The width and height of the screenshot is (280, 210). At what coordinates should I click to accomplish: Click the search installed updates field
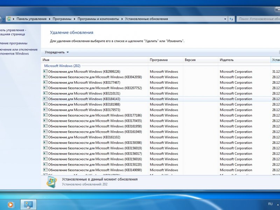pos(259,19)
